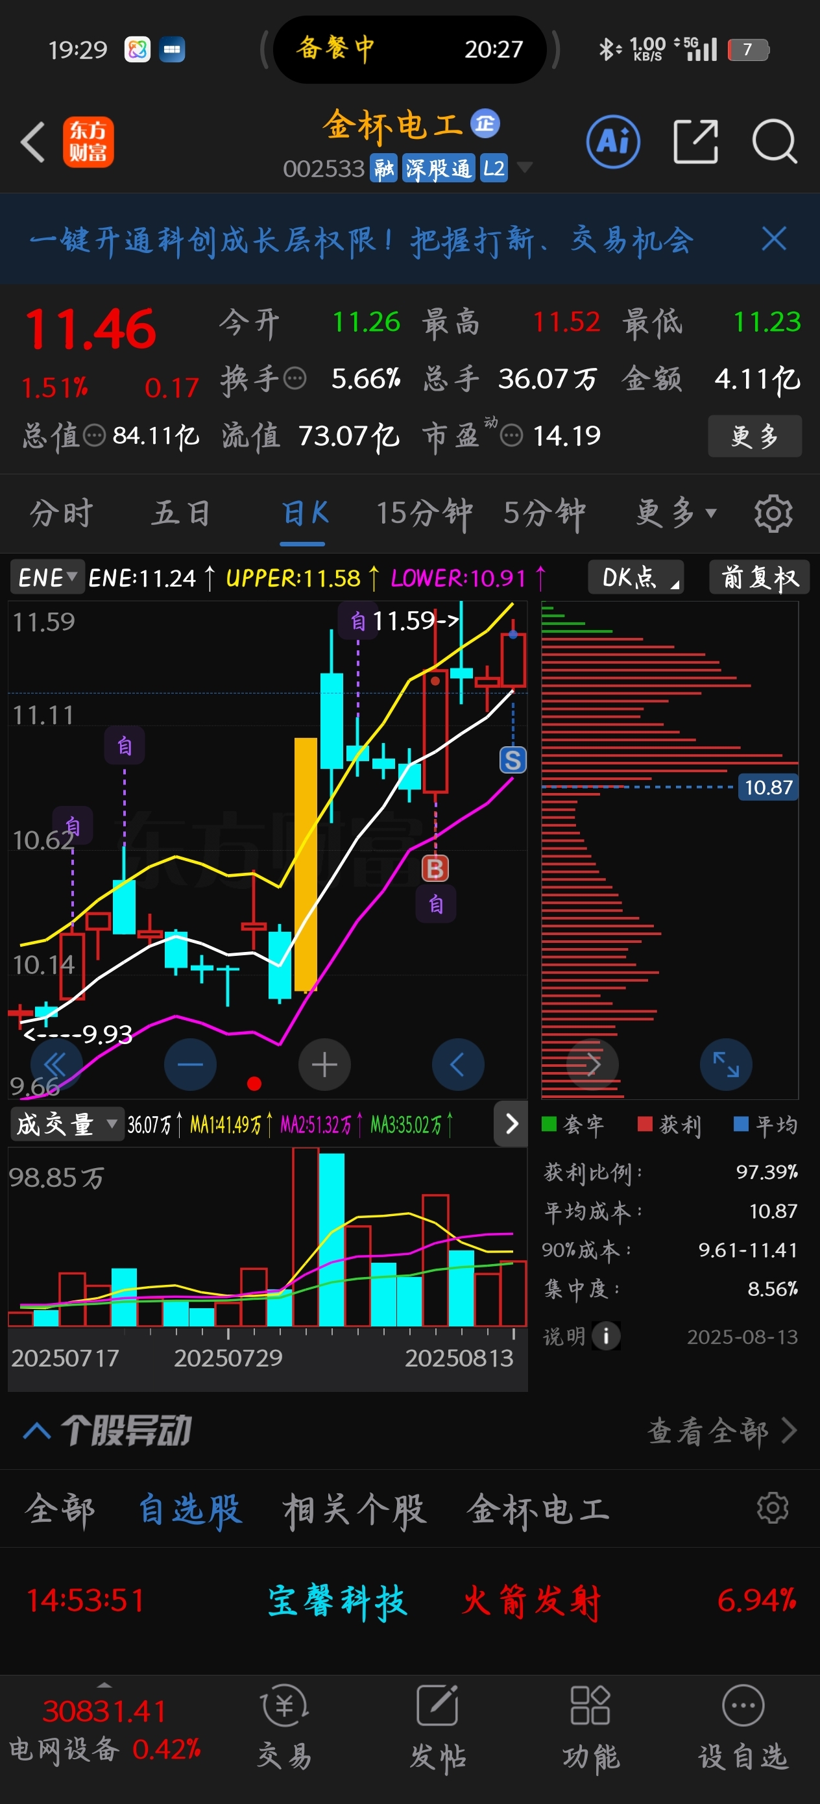Open DK点 selector
Screen dimensions: 820x1804
click(x=636, y=578)
